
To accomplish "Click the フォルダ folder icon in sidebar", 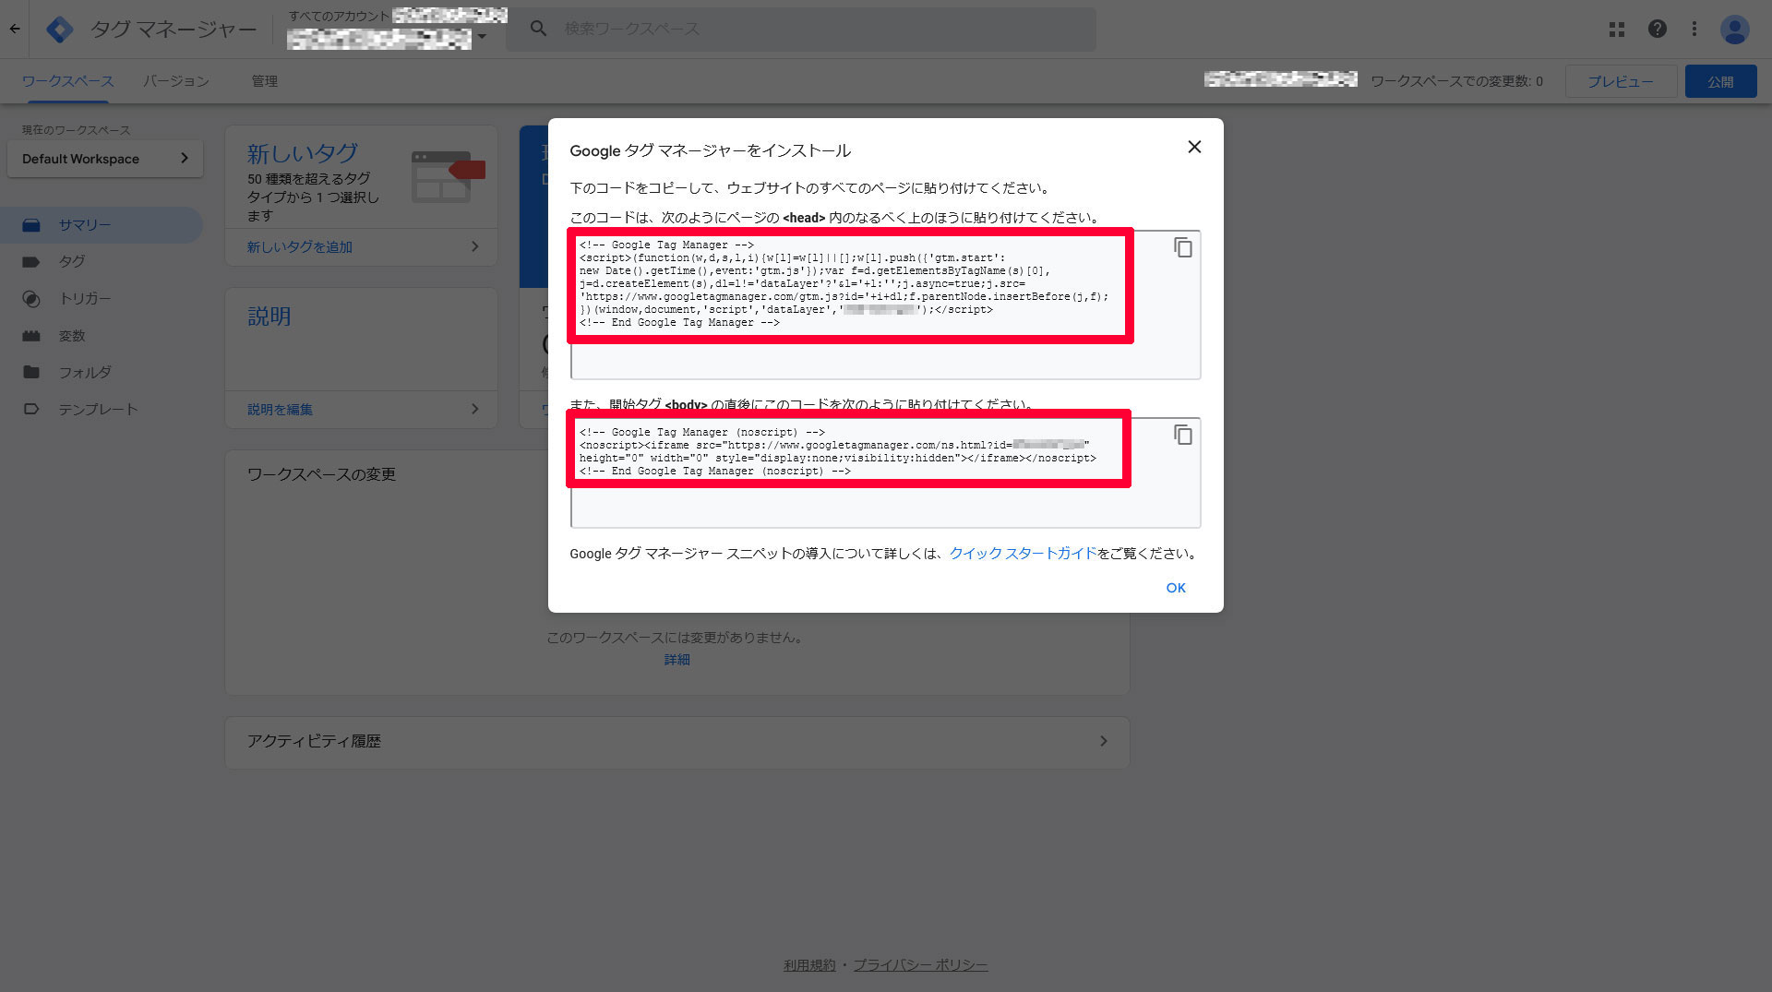I will 31,372.
